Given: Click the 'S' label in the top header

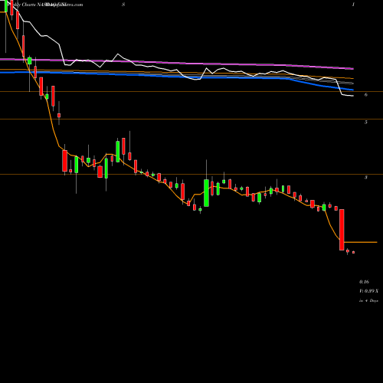Looking at the screenshot, I should click(x=123, y=5).
